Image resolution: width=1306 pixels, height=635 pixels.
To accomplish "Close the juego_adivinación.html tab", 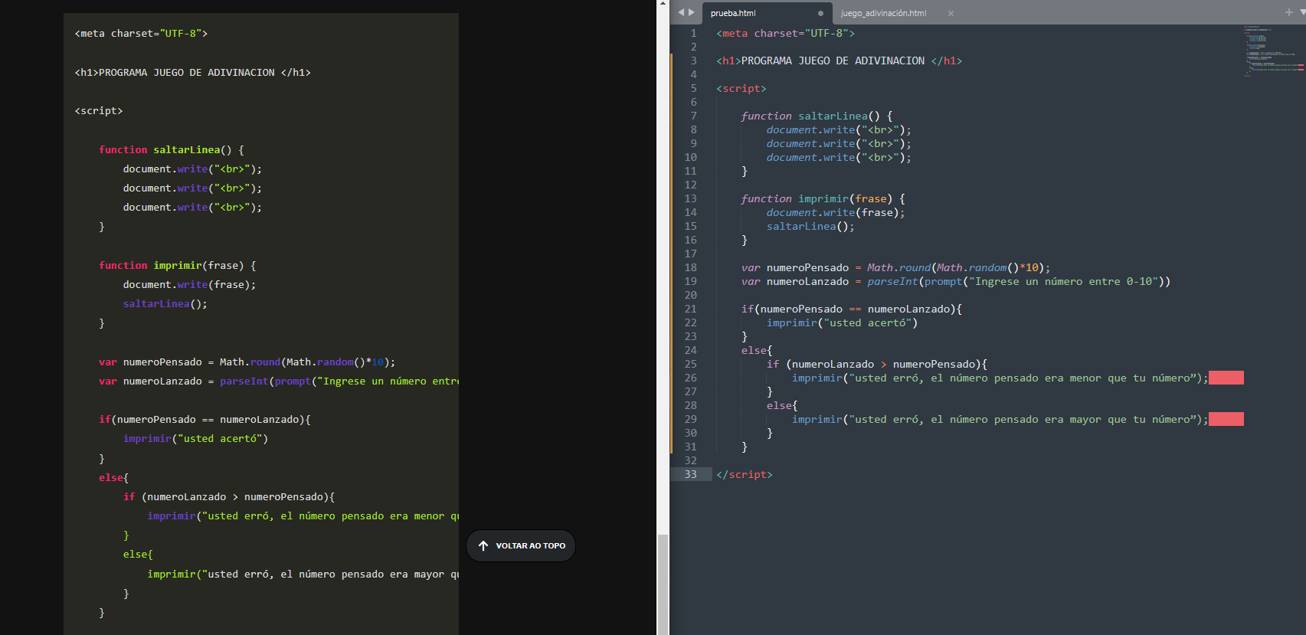I will point(951,13).
